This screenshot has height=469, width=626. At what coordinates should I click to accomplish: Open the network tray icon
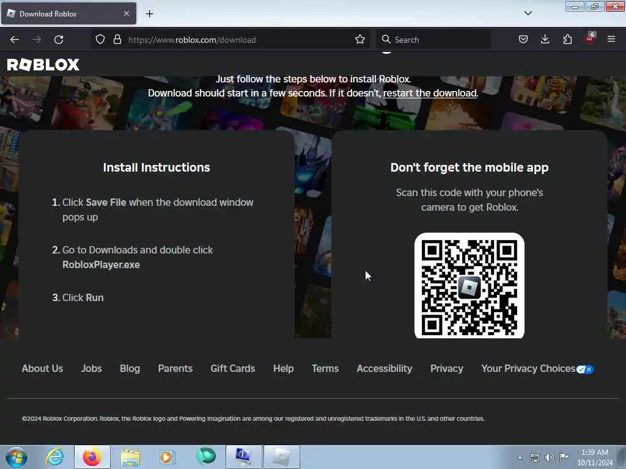(534, 457)
